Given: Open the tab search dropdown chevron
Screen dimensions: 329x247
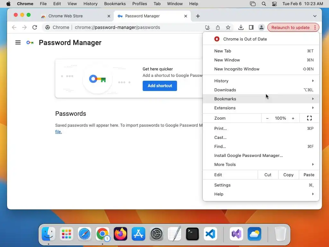Looking at the screenshot, I should click(x=315, y=16).
